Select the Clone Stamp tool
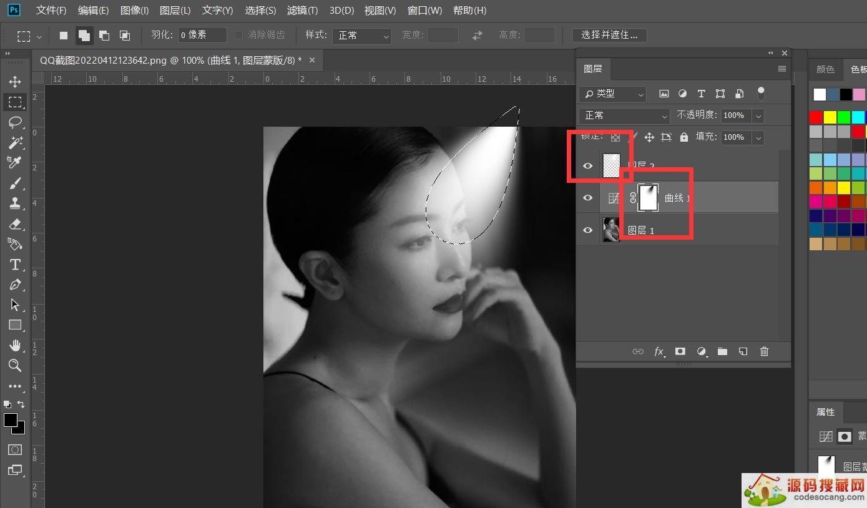 coord(15,203)
